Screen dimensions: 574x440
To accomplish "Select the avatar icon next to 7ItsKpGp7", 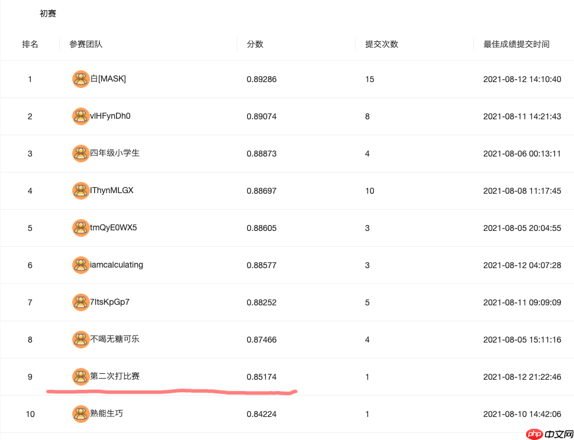I will pyautogui.click(x=81, y=302).
